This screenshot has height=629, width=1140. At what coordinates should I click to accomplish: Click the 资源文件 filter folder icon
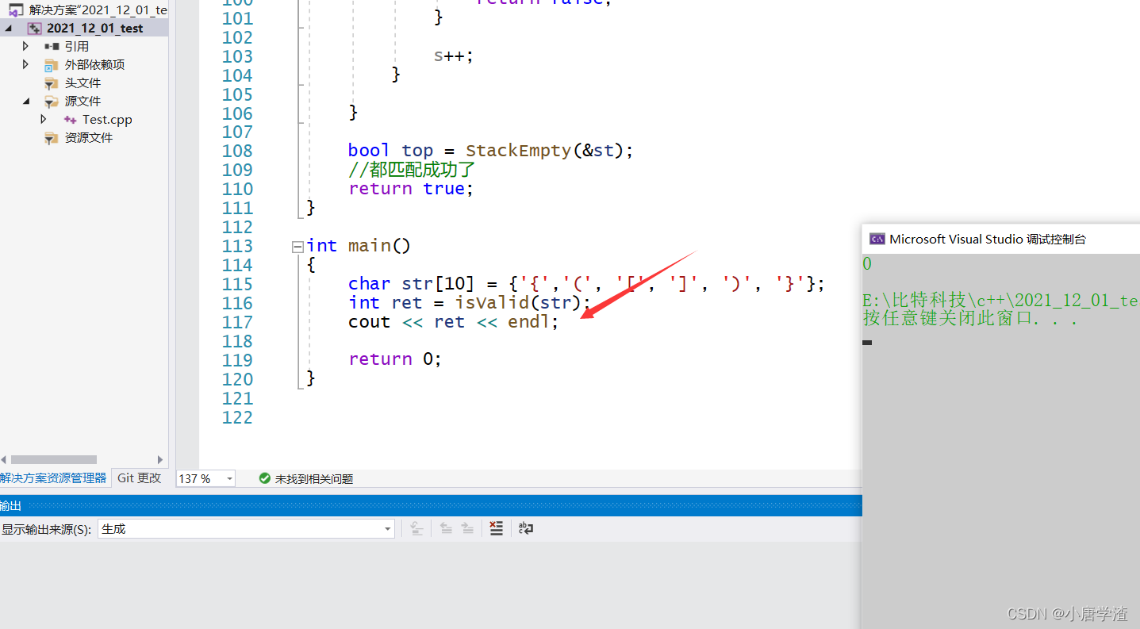52,137
